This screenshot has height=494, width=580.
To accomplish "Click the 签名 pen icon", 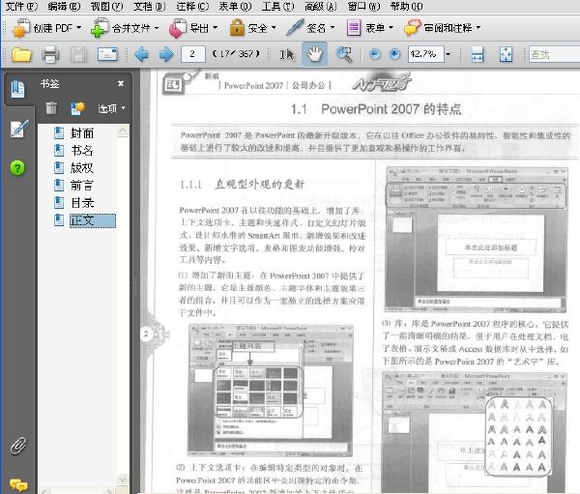I will 295,27.
